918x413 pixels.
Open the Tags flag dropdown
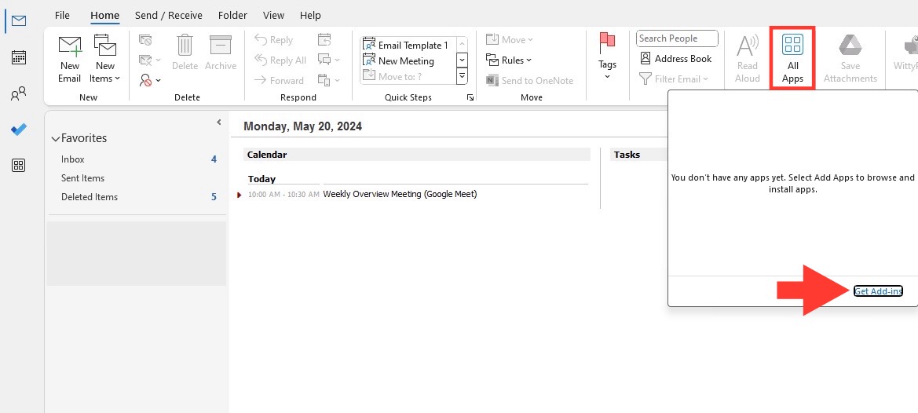pyautogui.click(x=607, y=57)
